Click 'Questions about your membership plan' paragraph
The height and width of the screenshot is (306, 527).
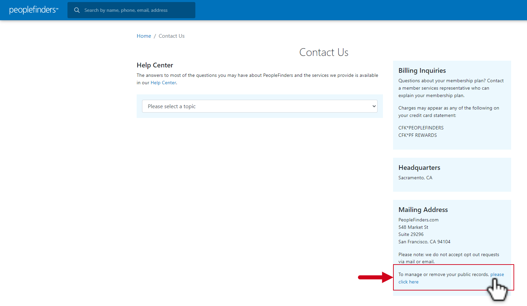[451, 88]
